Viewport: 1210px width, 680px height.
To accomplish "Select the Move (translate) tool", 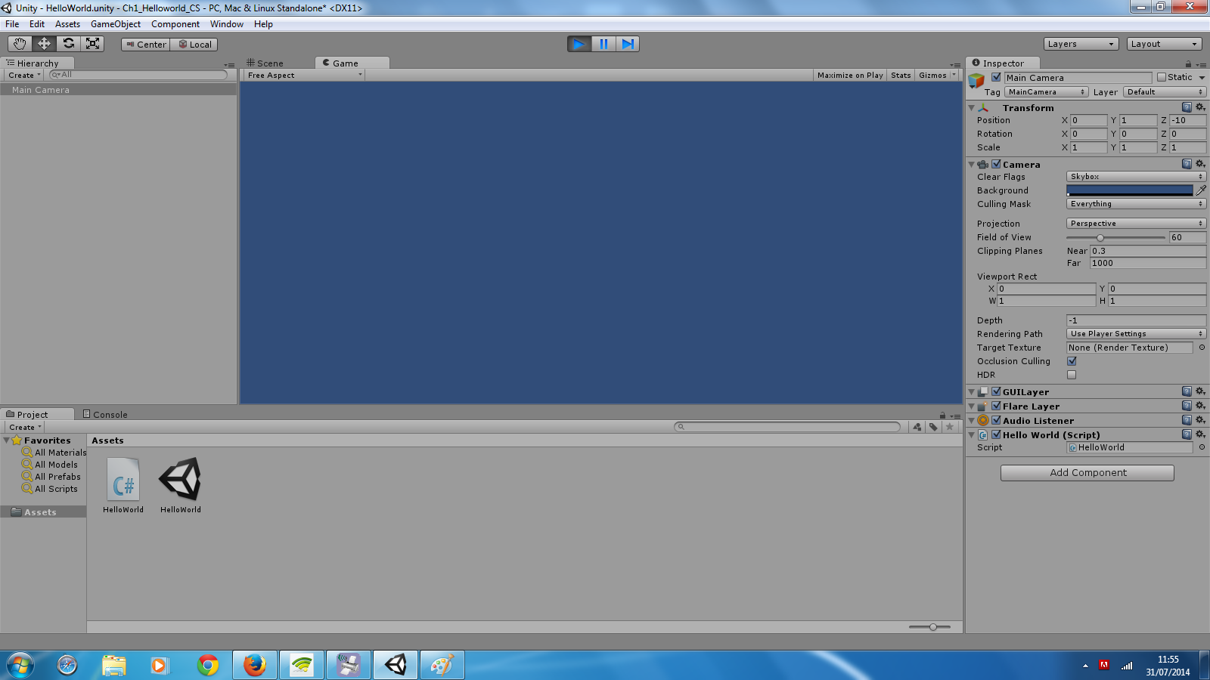I will click(x=44, y=44).
